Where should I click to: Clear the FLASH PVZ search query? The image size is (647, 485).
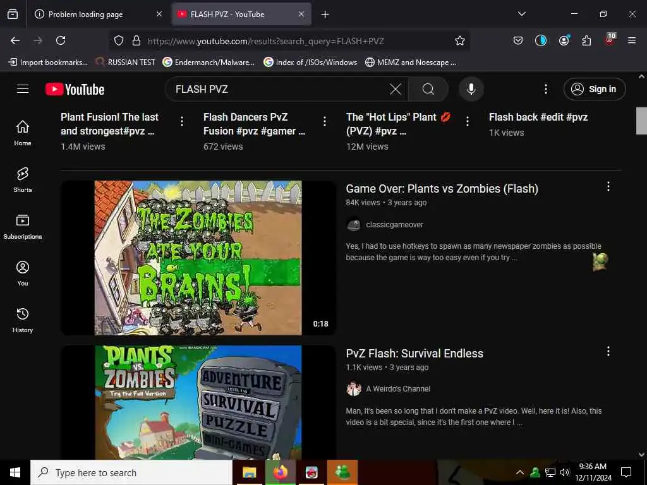(x=396, y=89)
